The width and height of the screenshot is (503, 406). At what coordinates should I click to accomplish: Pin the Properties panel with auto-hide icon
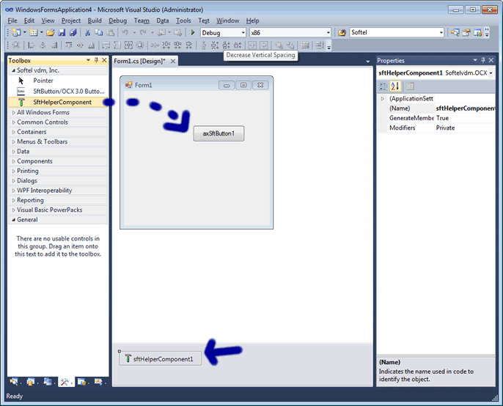pos(482,61)
